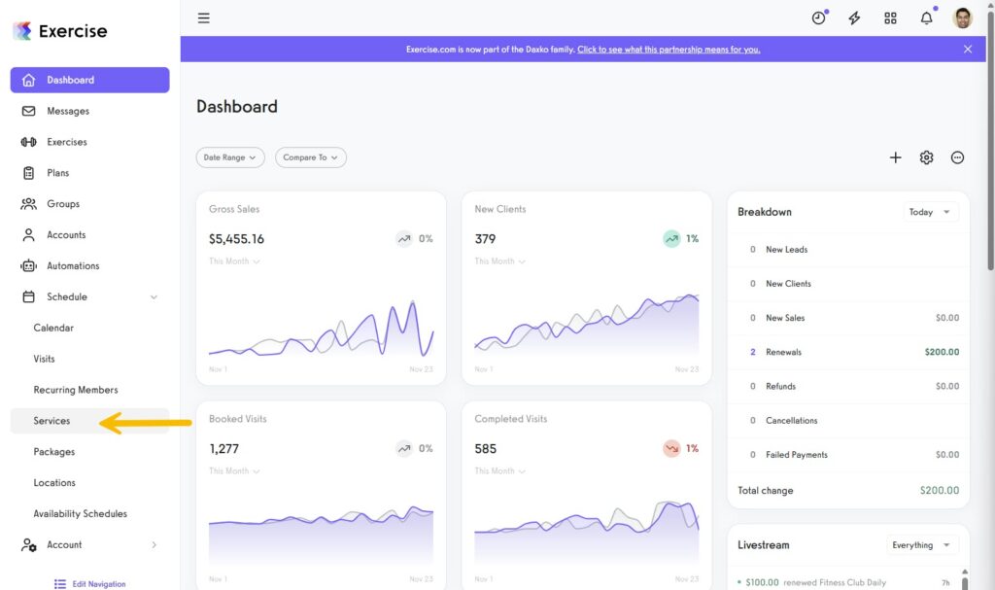Open user profile avatar
The width and height of the screenshot is (995, 590).
(962, 17)
